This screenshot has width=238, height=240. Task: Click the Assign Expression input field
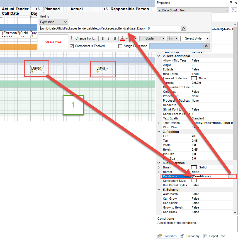coord(176,46)
